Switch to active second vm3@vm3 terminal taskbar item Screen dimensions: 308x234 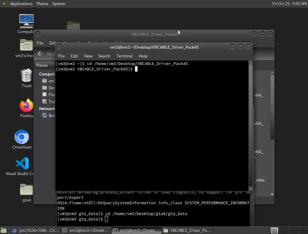(x=136, y=230)
